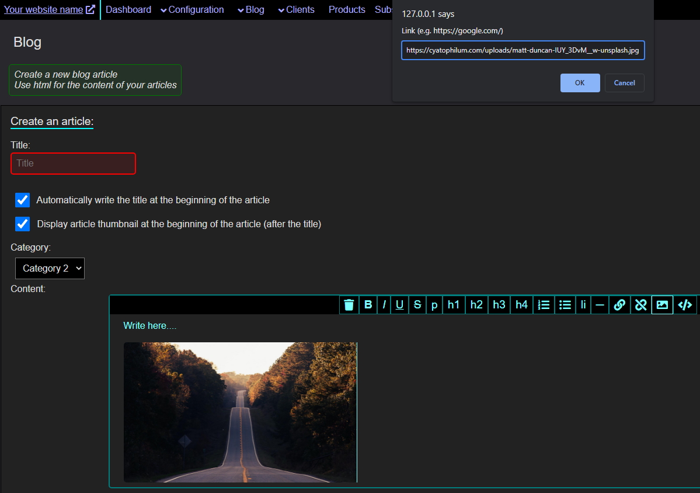Toggle bold formatting in the editor
This screenshot has width=700, height=493.
point(368,305)
